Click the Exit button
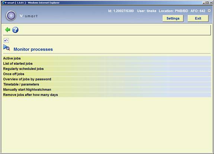214x154 pixels. pyautogui.click(x=198, y=19)
